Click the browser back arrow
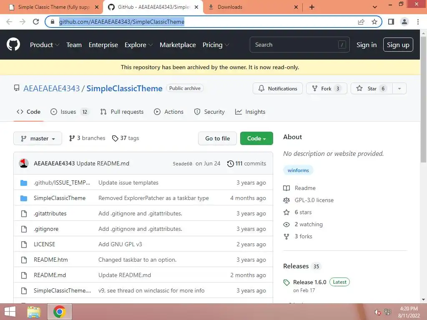 [x=9, y=22]
